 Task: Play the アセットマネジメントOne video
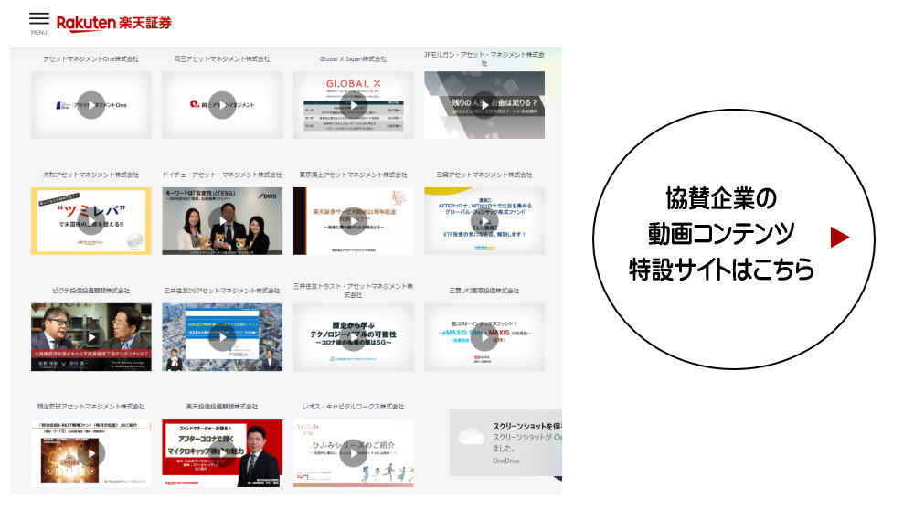(90, 105)
